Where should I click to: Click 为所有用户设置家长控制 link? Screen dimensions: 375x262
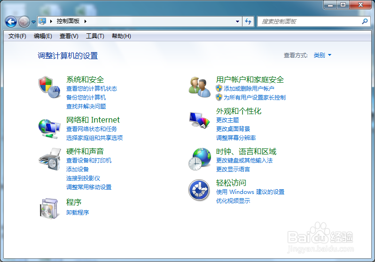click(255, 98)
